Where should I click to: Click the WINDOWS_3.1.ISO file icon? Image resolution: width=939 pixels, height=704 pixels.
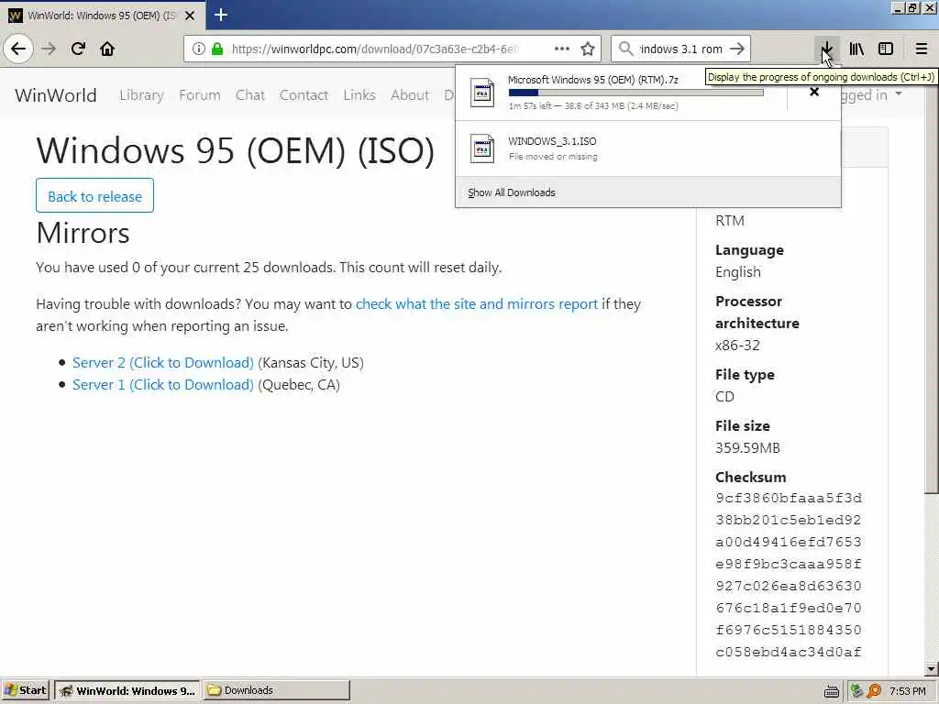(x=482, y=148)
